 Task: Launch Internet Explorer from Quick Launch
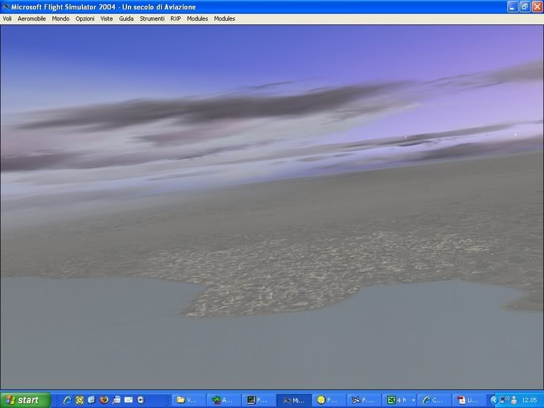[67, 400]
